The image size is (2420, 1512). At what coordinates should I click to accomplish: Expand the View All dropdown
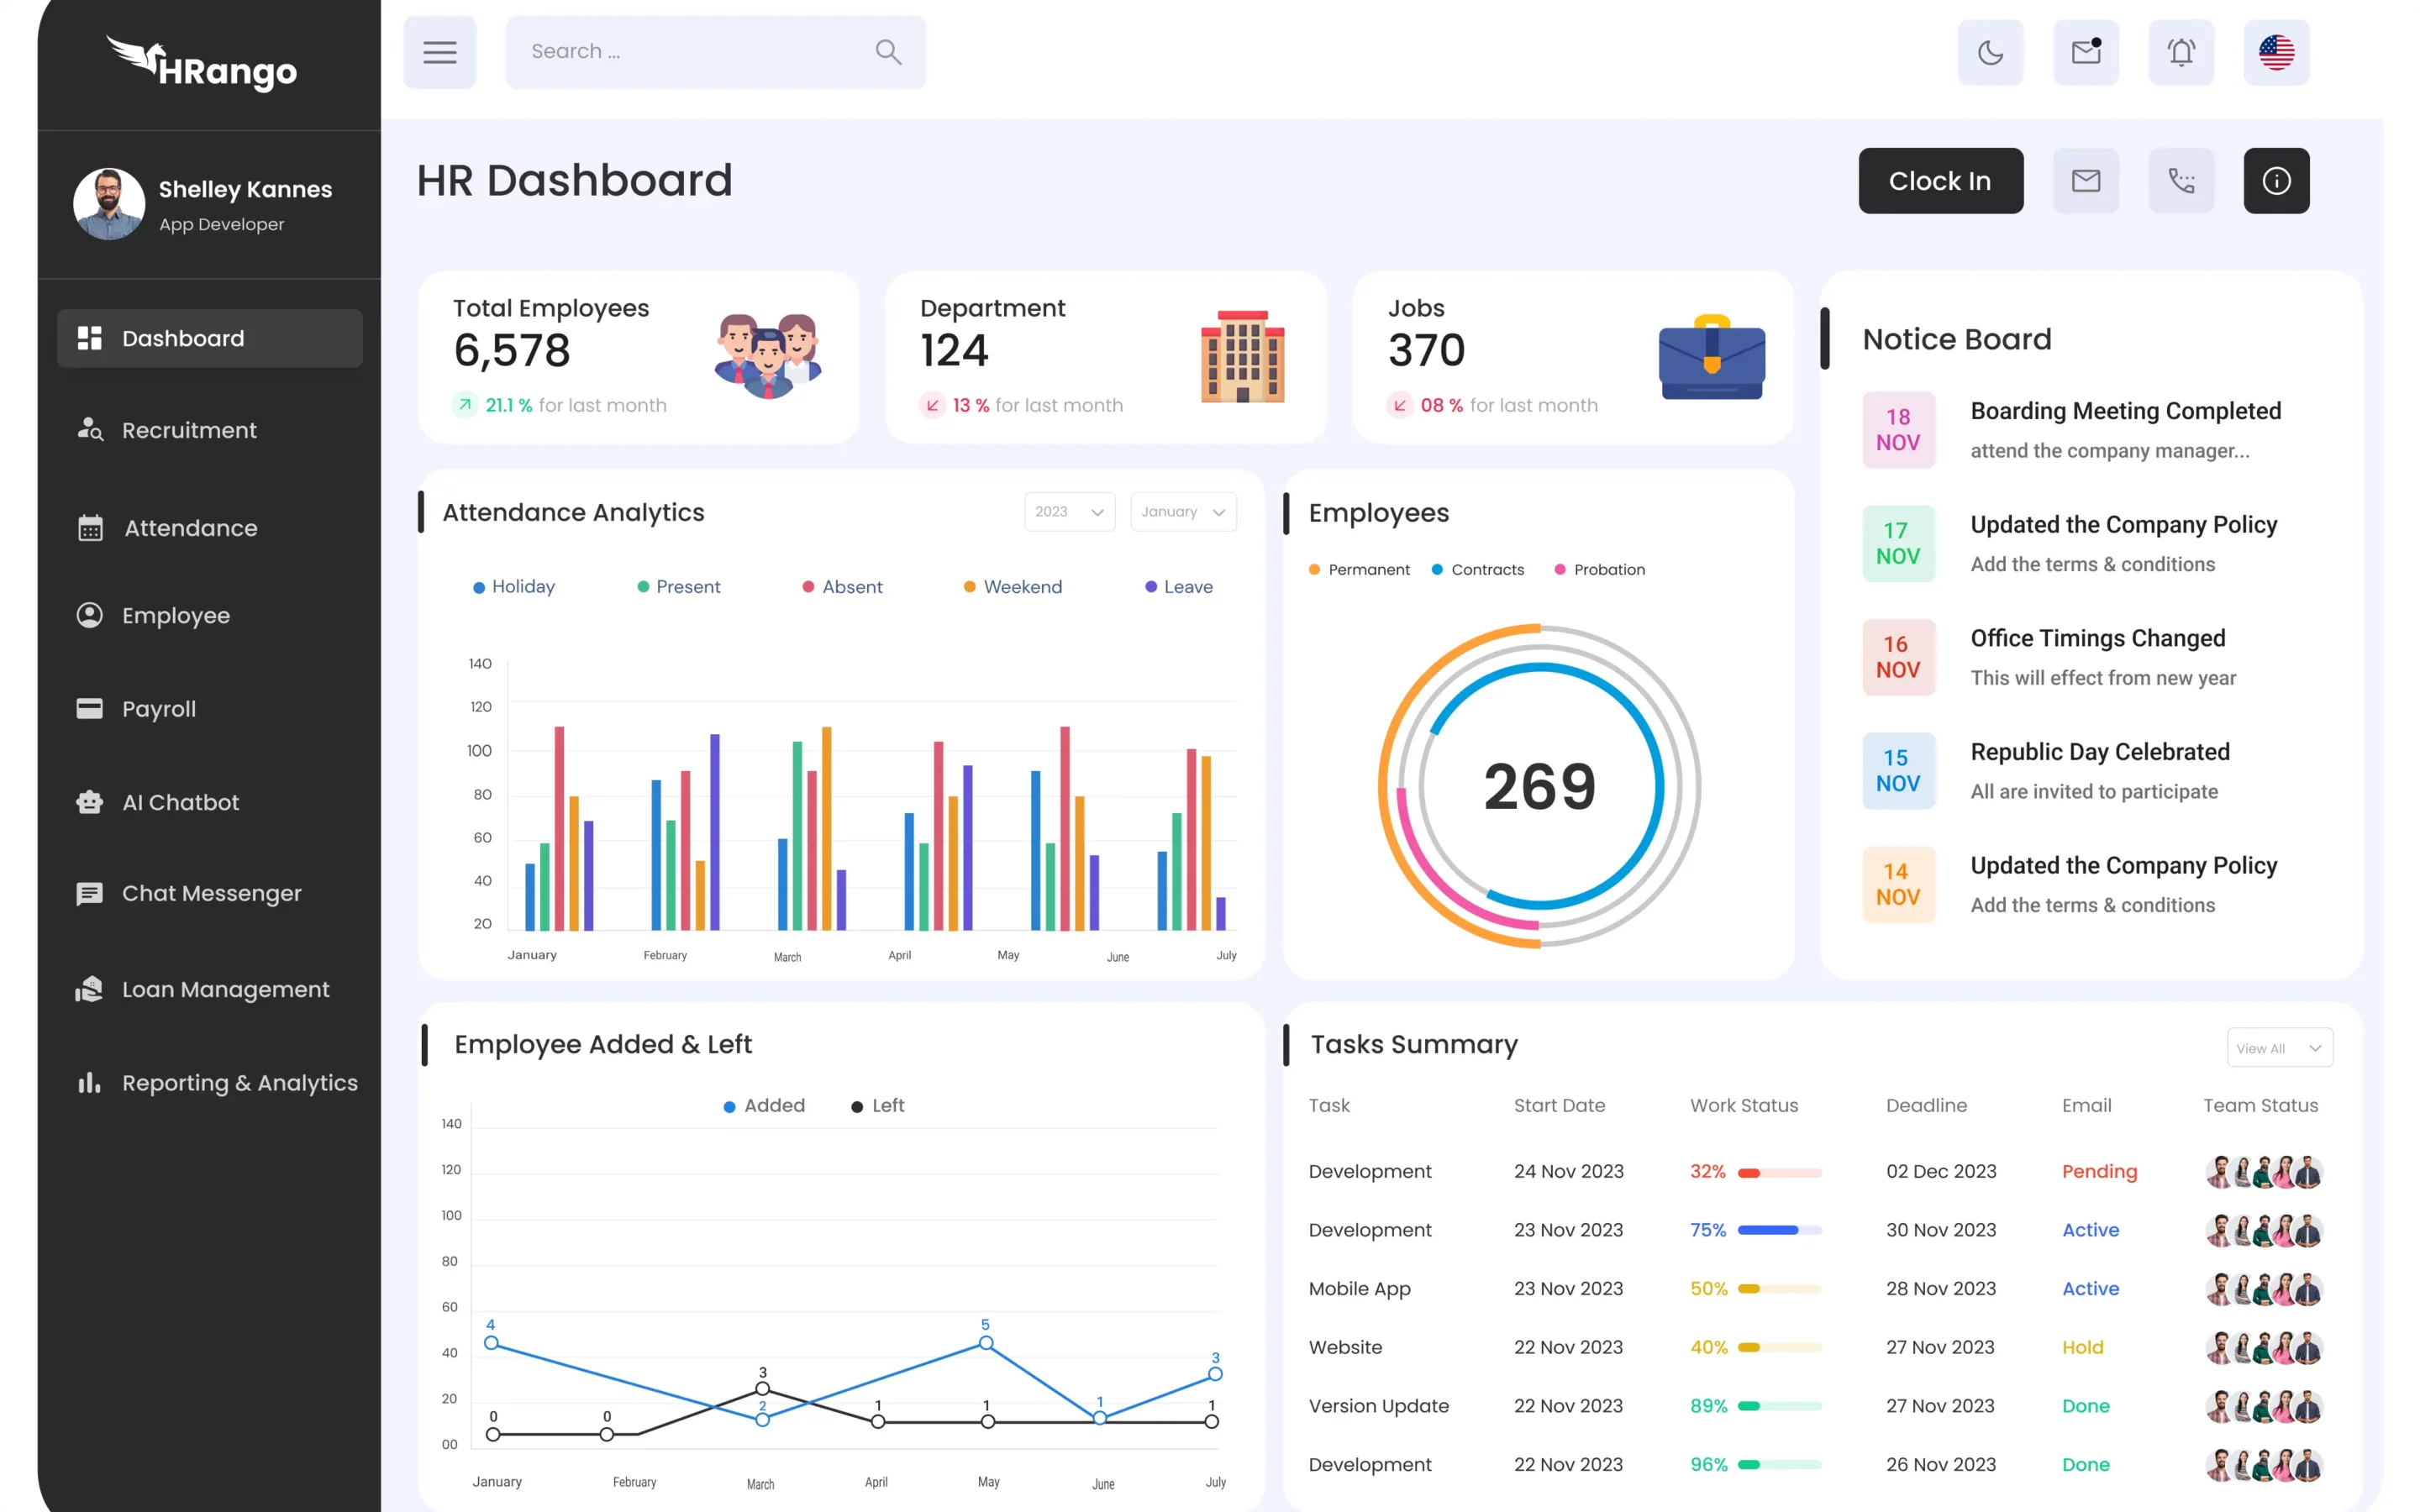click(x=2279, y=1048)
